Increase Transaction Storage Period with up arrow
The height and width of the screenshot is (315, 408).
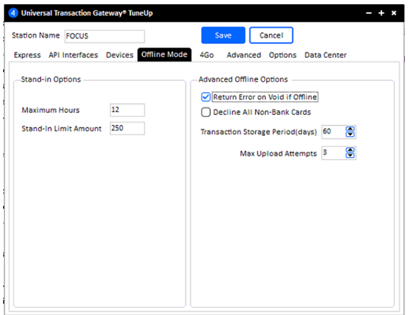350,129
